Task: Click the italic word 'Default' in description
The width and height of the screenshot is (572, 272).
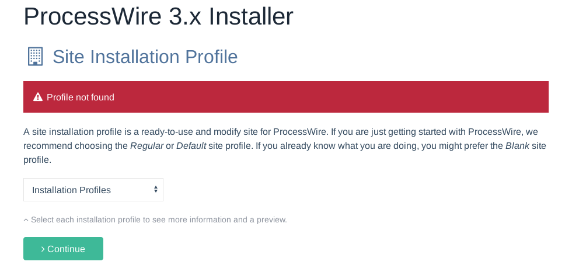Action: (x=191, y=146)
